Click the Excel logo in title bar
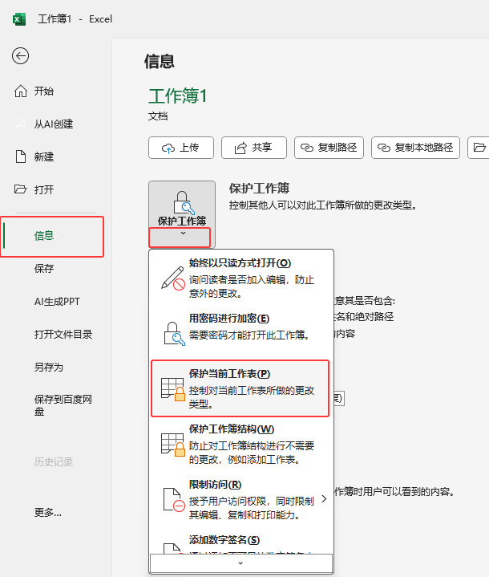Image resolution: width=489 pixels, height=577 pixels. [x=19, y=19]
